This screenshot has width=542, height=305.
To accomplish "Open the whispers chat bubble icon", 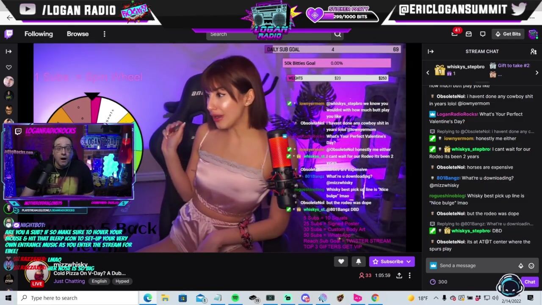I will pos(482,34).
